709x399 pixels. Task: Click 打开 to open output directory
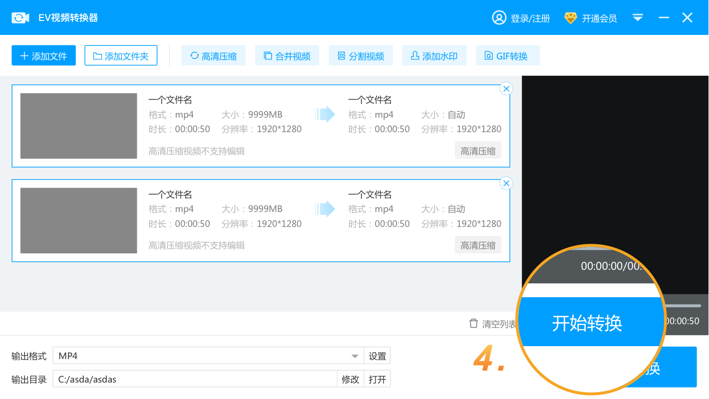377,379
